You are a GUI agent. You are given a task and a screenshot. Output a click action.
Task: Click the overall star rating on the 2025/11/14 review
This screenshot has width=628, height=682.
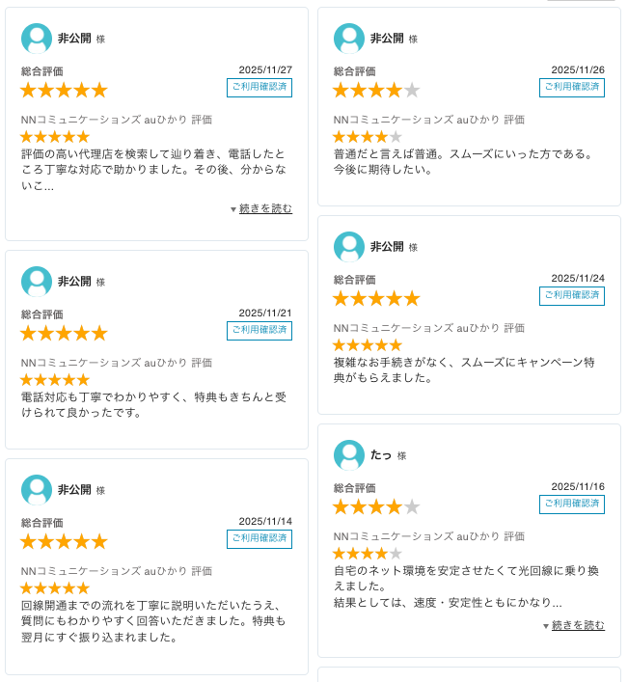point(64,541)
